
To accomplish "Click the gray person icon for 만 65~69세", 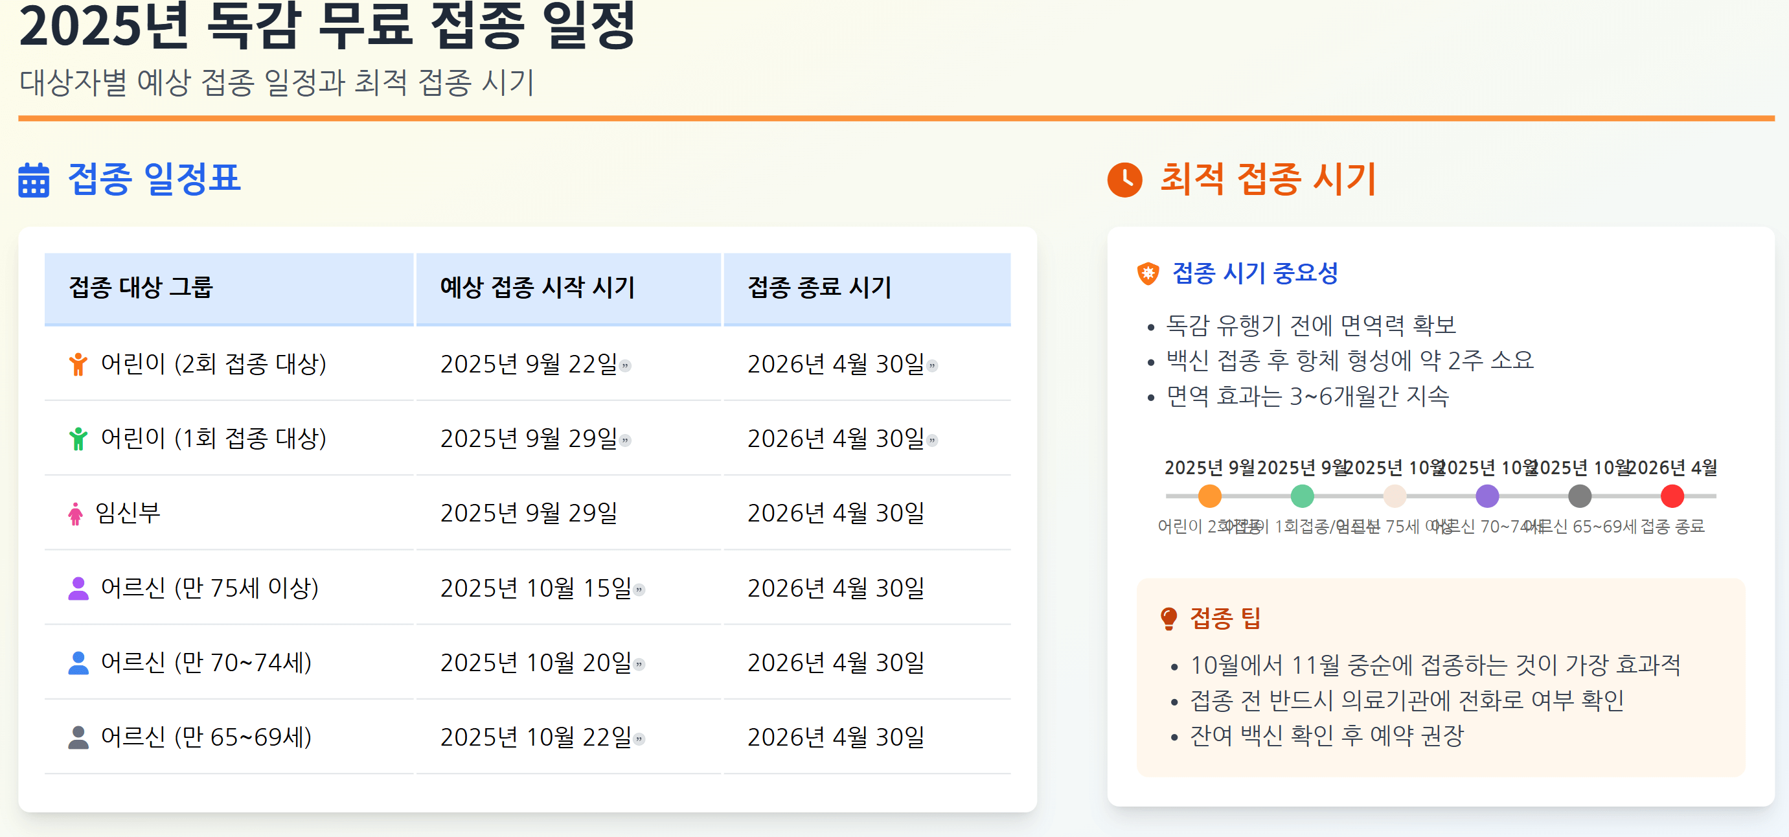I will (78, 737).
